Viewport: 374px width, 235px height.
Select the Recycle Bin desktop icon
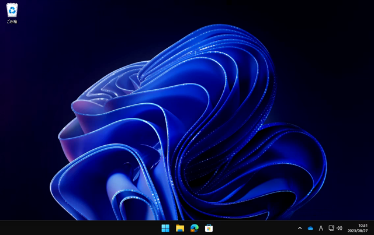12,13
